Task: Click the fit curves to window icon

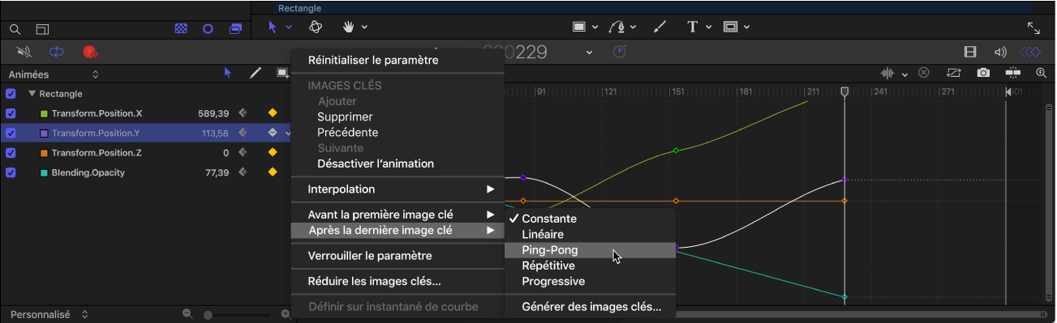Action: coord(954,73)
